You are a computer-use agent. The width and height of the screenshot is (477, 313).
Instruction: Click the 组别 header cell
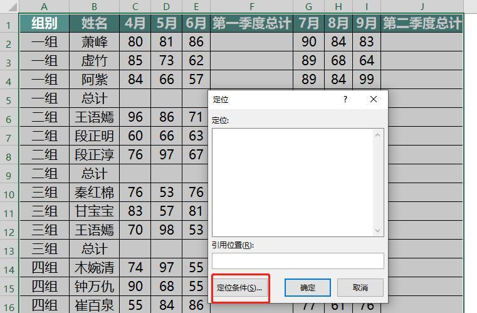click(x=45, y=23)
